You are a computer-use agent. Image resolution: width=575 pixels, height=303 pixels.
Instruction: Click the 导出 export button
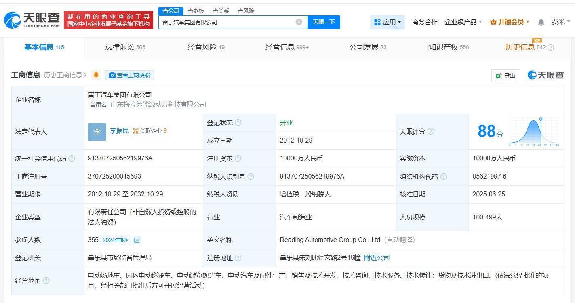506,76
